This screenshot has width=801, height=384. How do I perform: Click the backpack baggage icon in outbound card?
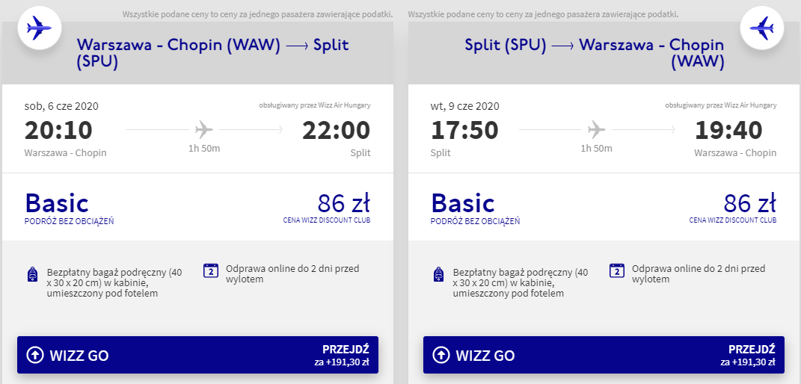(31, 275)
